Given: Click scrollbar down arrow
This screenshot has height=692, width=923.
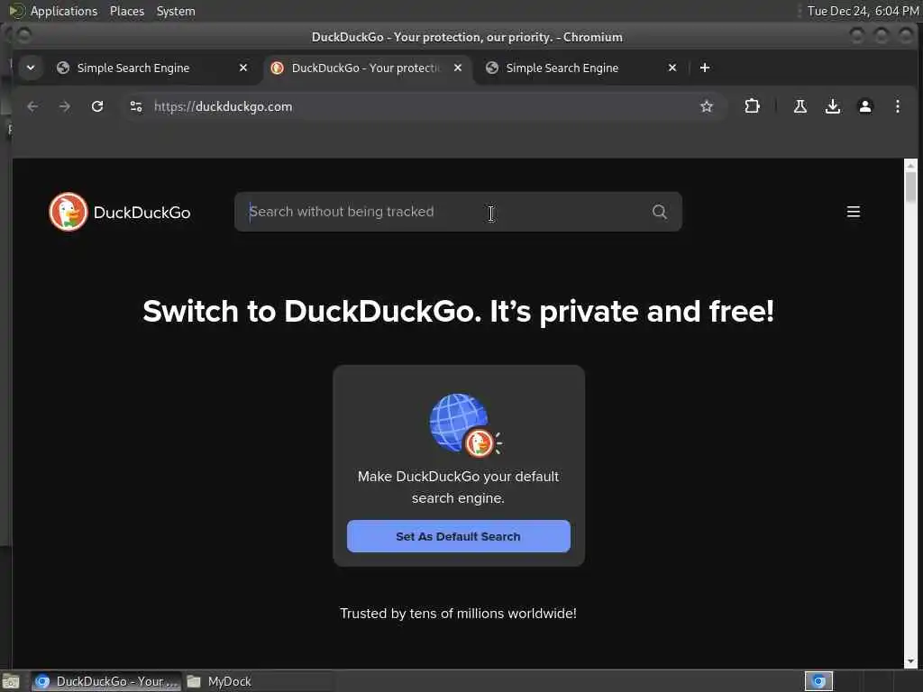Looking at the screenshot, I should 910,661.
